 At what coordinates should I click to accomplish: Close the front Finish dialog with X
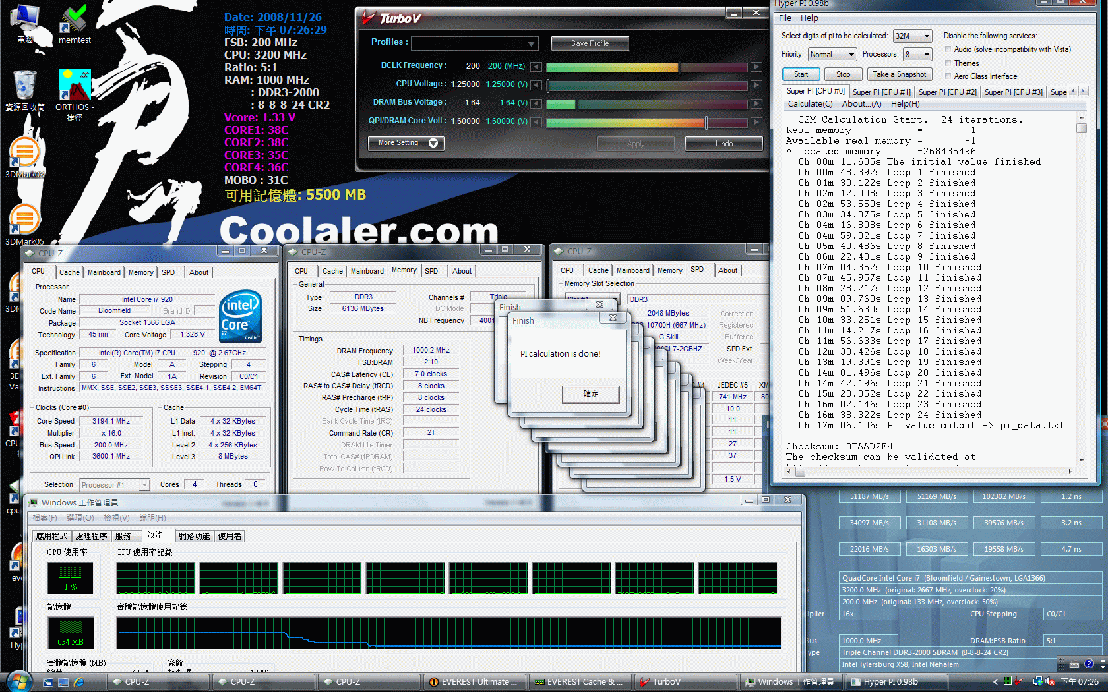coord(613,318)
